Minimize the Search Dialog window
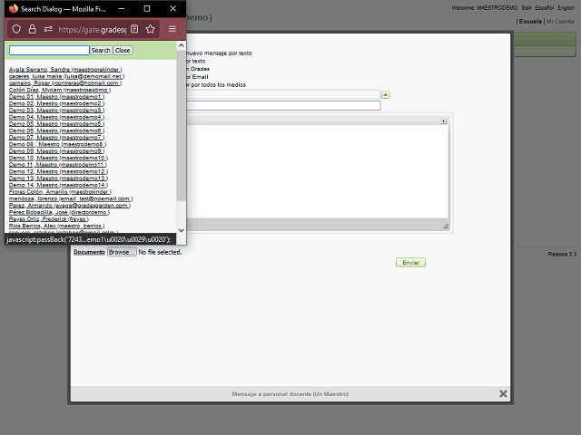This screenshot has height=435, width=581. click(x=121, y=8)
